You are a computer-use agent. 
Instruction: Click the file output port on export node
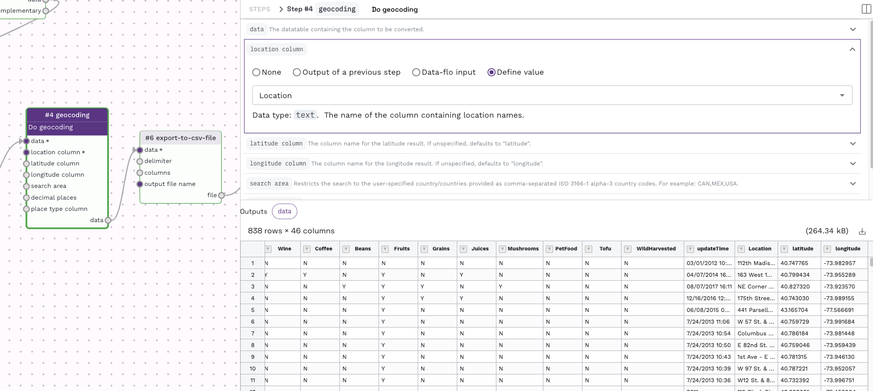[x=222, y=195]
